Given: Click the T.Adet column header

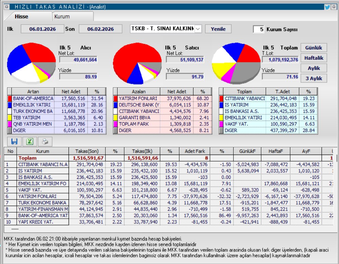Looking at the screenshot, I should (283, 92).
